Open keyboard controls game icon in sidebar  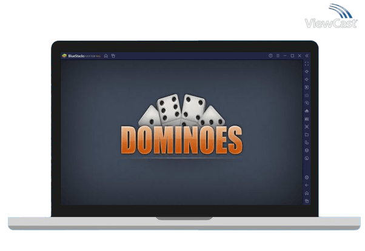(x=307, y=95)
